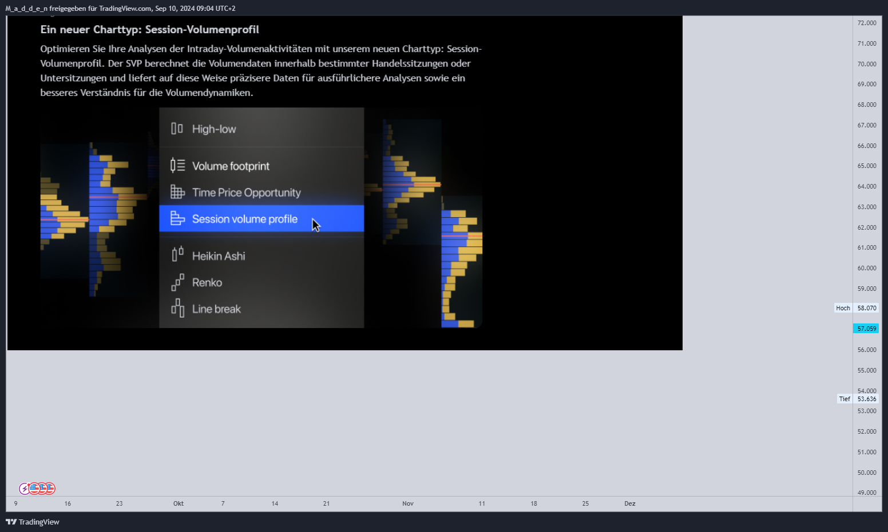Viewport: 888px width, 532px height.
Task: Click the TradingView logo in the footer
Action: point(33,522)
